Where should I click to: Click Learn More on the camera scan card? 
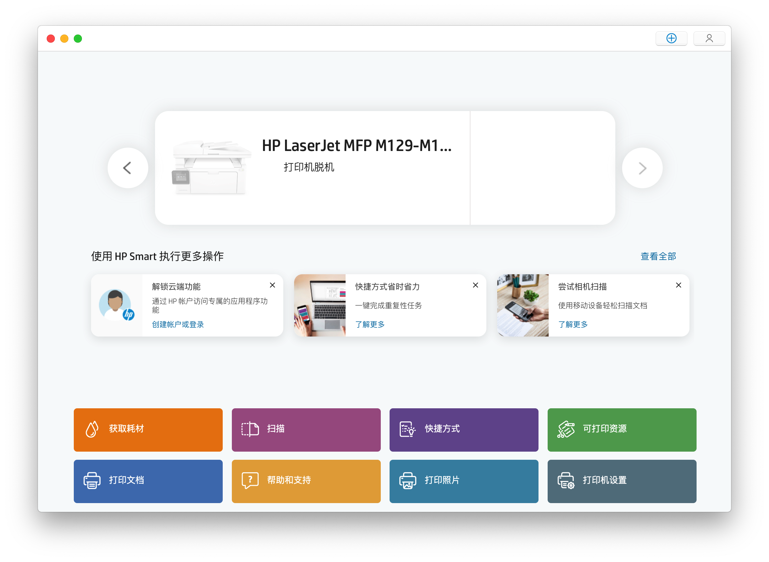(x=573, y=324)
